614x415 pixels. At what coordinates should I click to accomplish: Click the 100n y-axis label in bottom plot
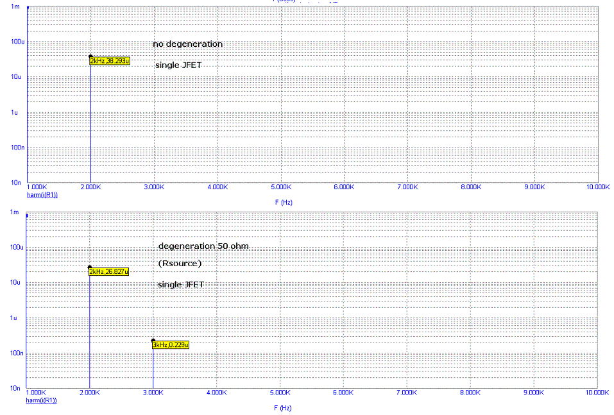[17, 353]
